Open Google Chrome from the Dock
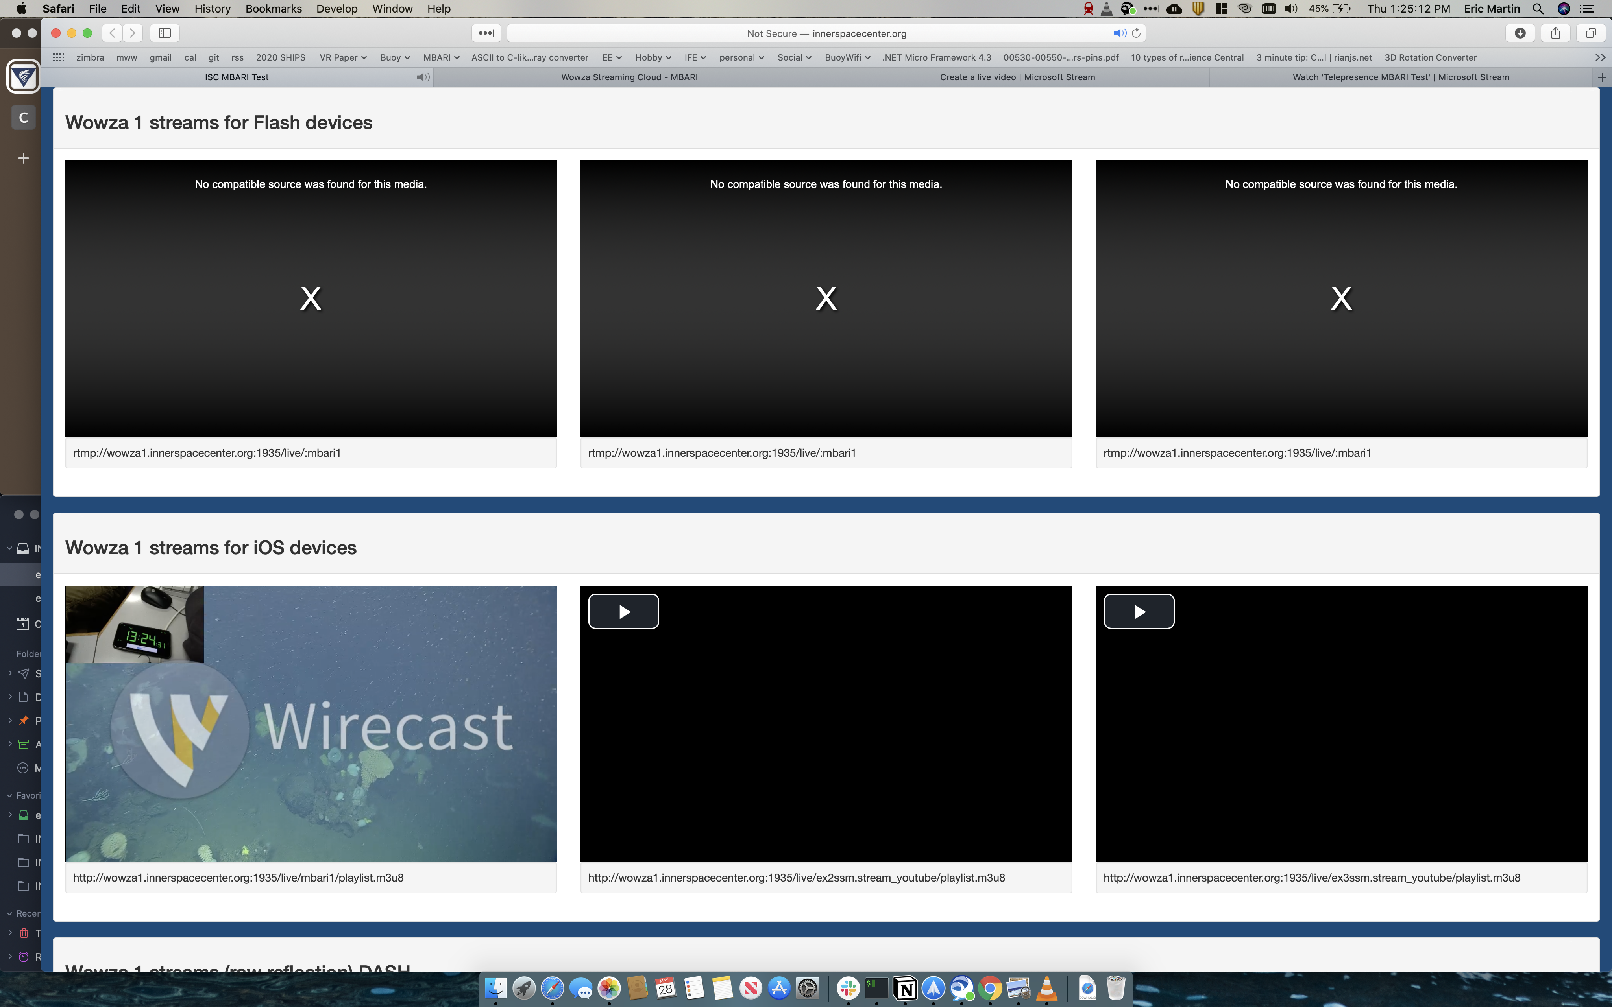The height and width of the screenshot is (1007, 1612). pos(990,989)
